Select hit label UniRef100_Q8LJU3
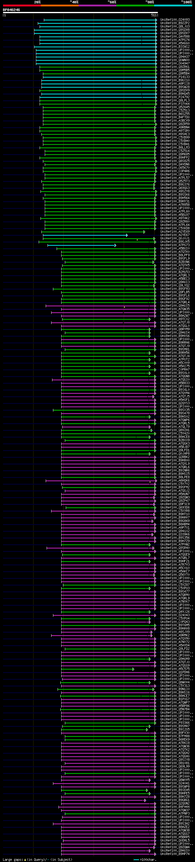This screenshot has width=195, height=862. (x=175, y=26)
